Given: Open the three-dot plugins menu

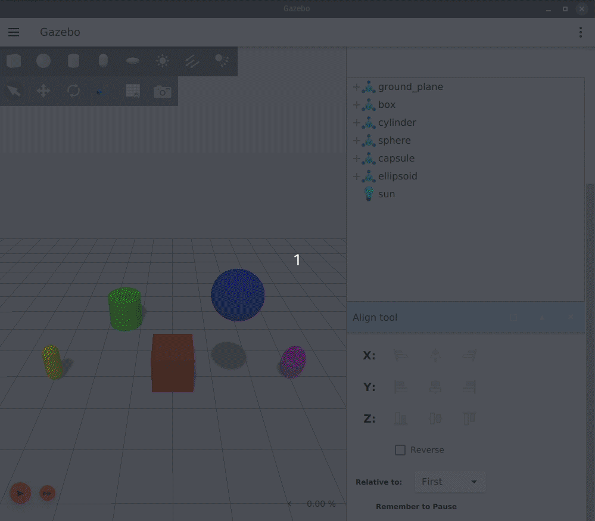Looking at the screenshot, I should click(580, 32).
